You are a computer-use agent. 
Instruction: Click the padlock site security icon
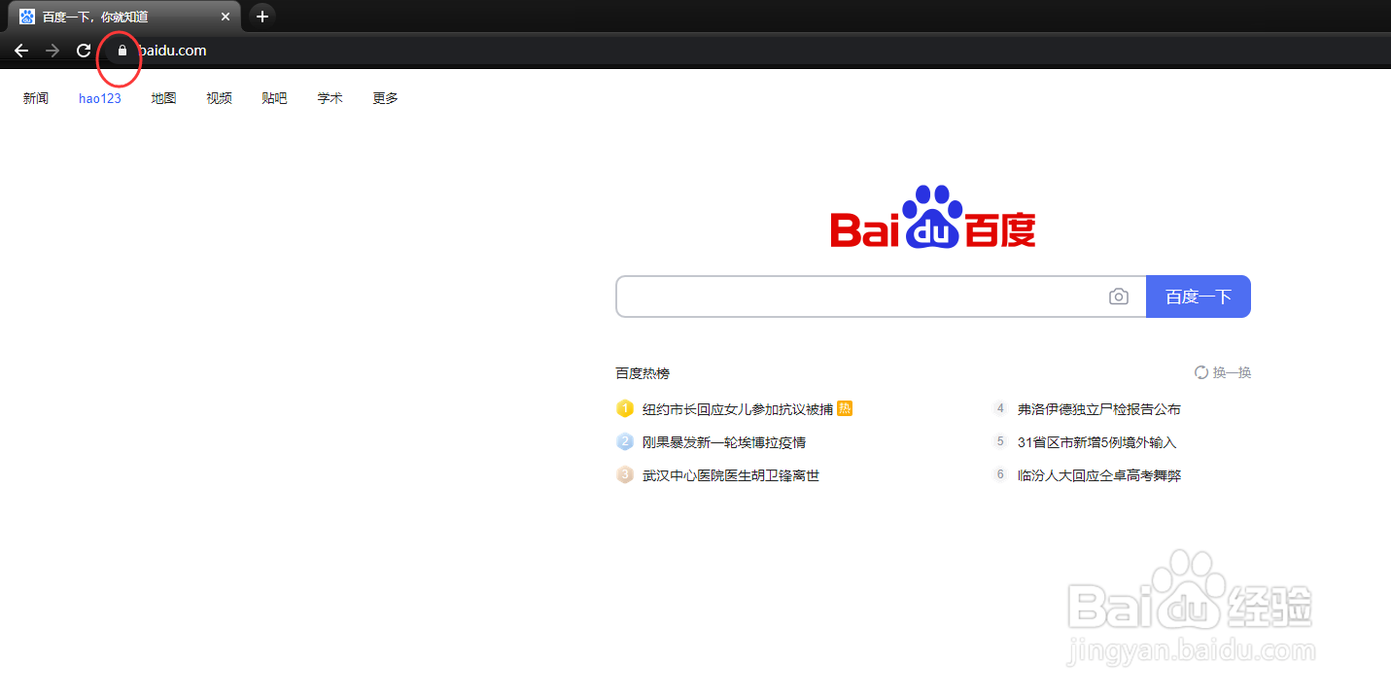click(122, 51)
